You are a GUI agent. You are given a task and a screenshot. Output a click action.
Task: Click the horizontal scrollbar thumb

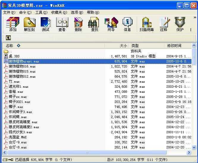[x=87, y=152]
